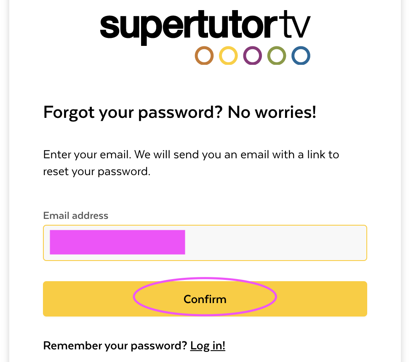Click the pink redacted email text in field

[117, 242]
